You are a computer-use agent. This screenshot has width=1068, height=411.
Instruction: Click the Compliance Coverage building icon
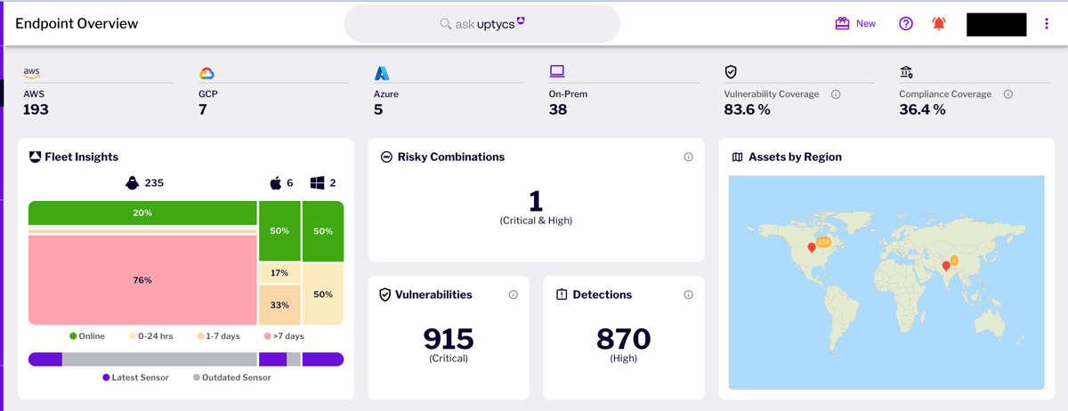click(x=906, y=72)
